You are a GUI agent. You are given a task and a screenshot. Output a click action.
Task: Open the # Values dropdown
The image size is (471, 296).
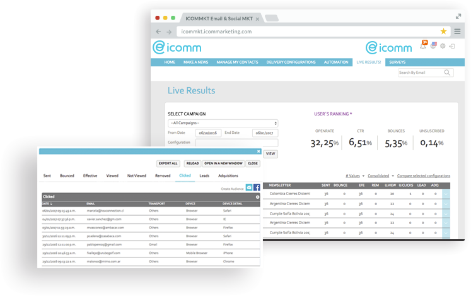(355, 176)
